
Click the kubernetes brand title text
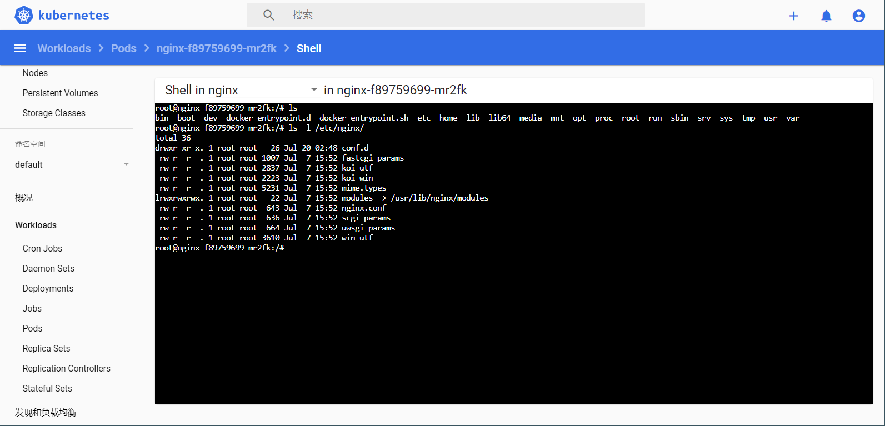click(x=74, y=15)
